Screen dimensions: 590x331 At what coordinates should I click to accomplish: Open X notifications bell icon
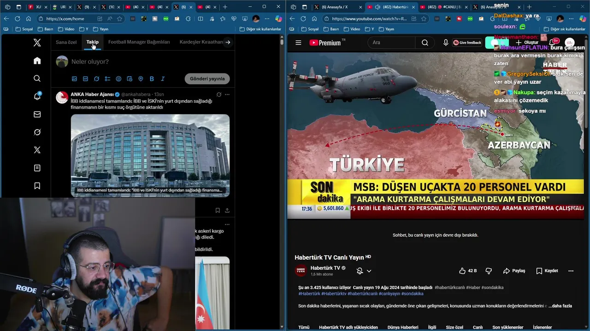point(37,96)
